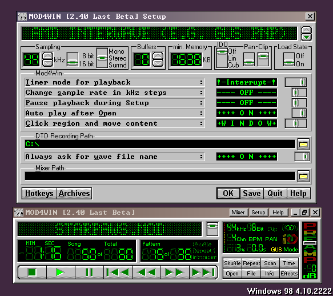Toggle Auto play after Open switch
Image resolution: width=333 pixels, height=296 pixels.
pos(299,113)
